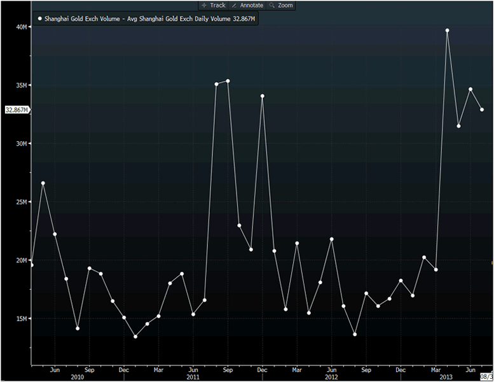Click the last data point on the line

point(482,110)
